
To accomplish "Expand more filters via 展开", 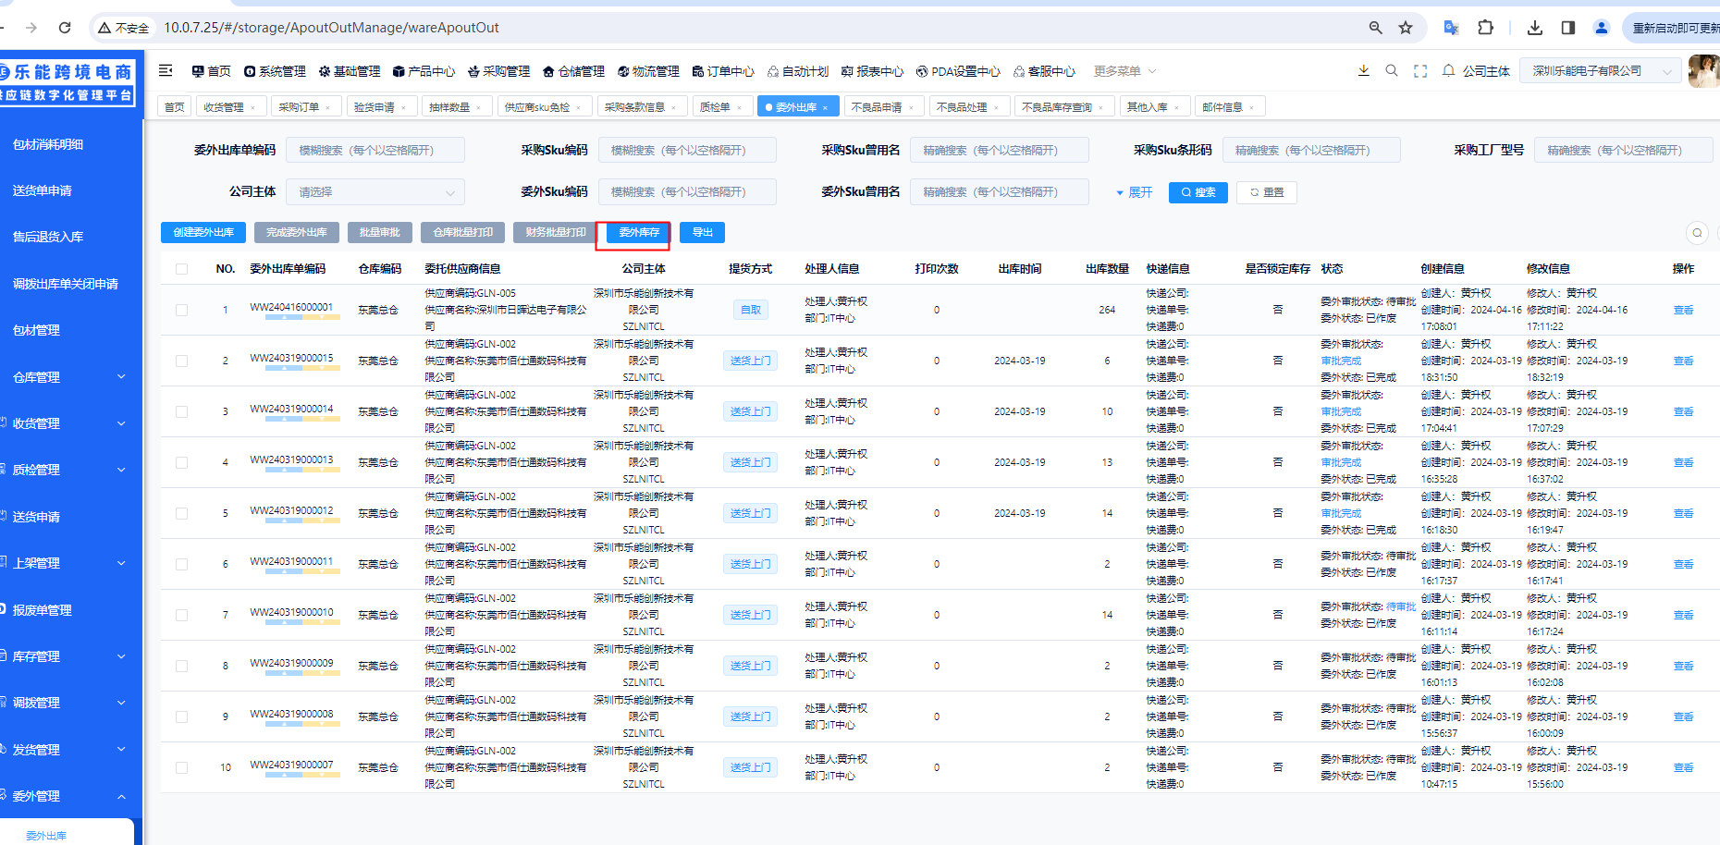I will (x=1135, y=192).
